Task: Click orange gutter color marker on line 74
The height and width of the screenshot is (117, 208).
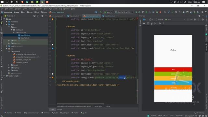Action: tap(53, 78)
